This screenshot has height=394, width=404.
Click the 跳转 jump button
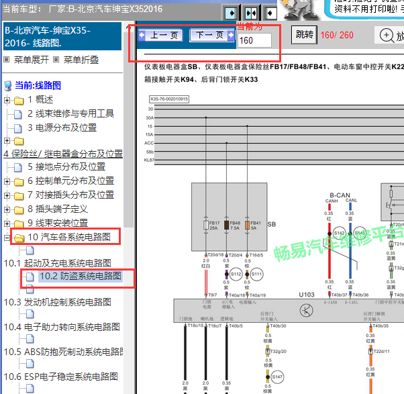(304, 34)
